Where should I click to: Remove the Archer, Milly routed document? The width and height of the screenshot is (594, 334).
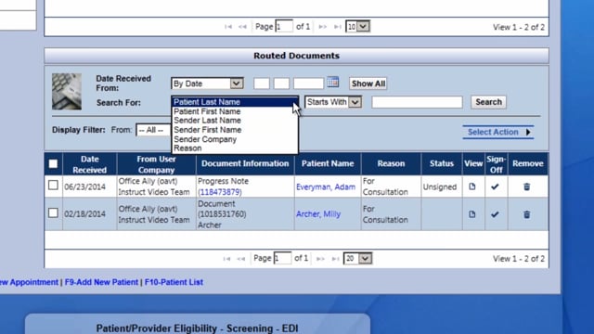[526, 214]
